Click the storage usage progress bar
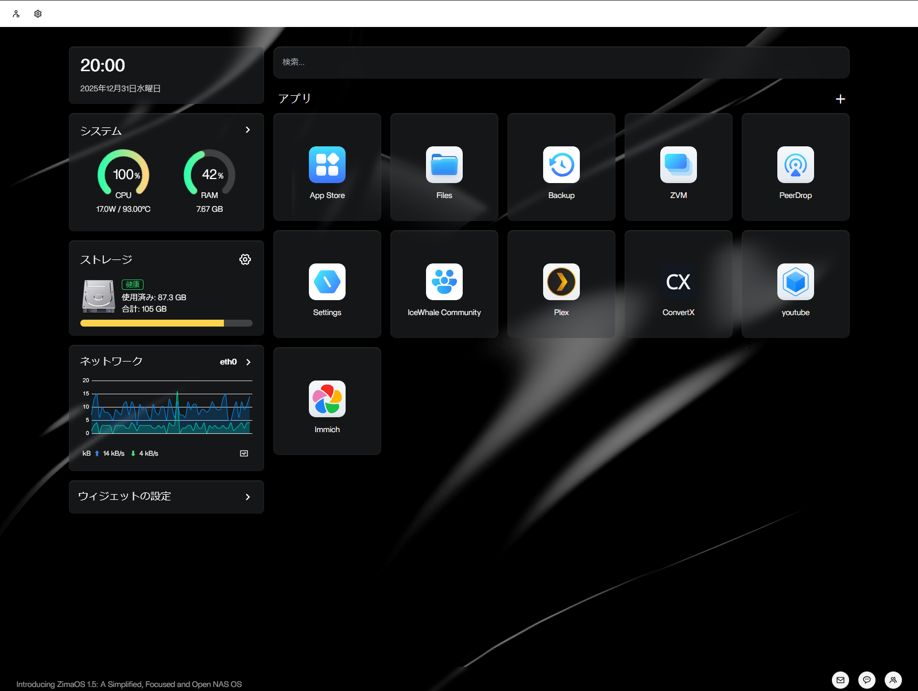The height and width of the screenshot is (691, 918). (166, 323)
